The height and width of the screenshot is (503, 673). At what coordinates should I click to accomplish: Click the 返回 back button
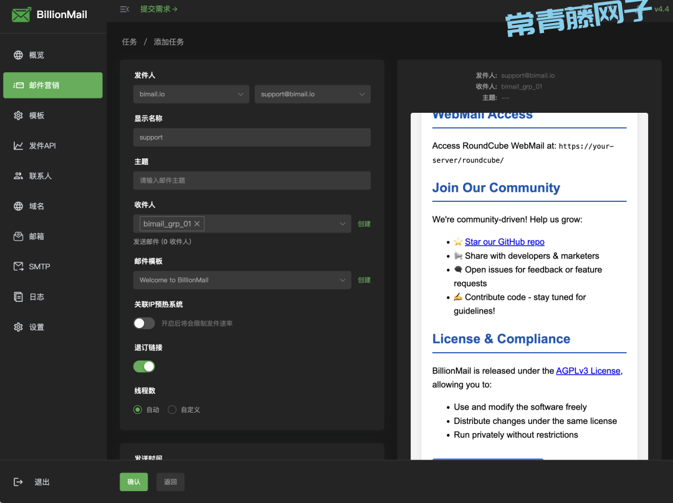click(170, 482)
